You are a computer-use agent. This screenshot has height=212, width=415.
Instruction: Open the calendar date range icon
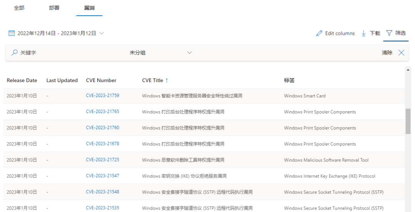coord(12,33)
